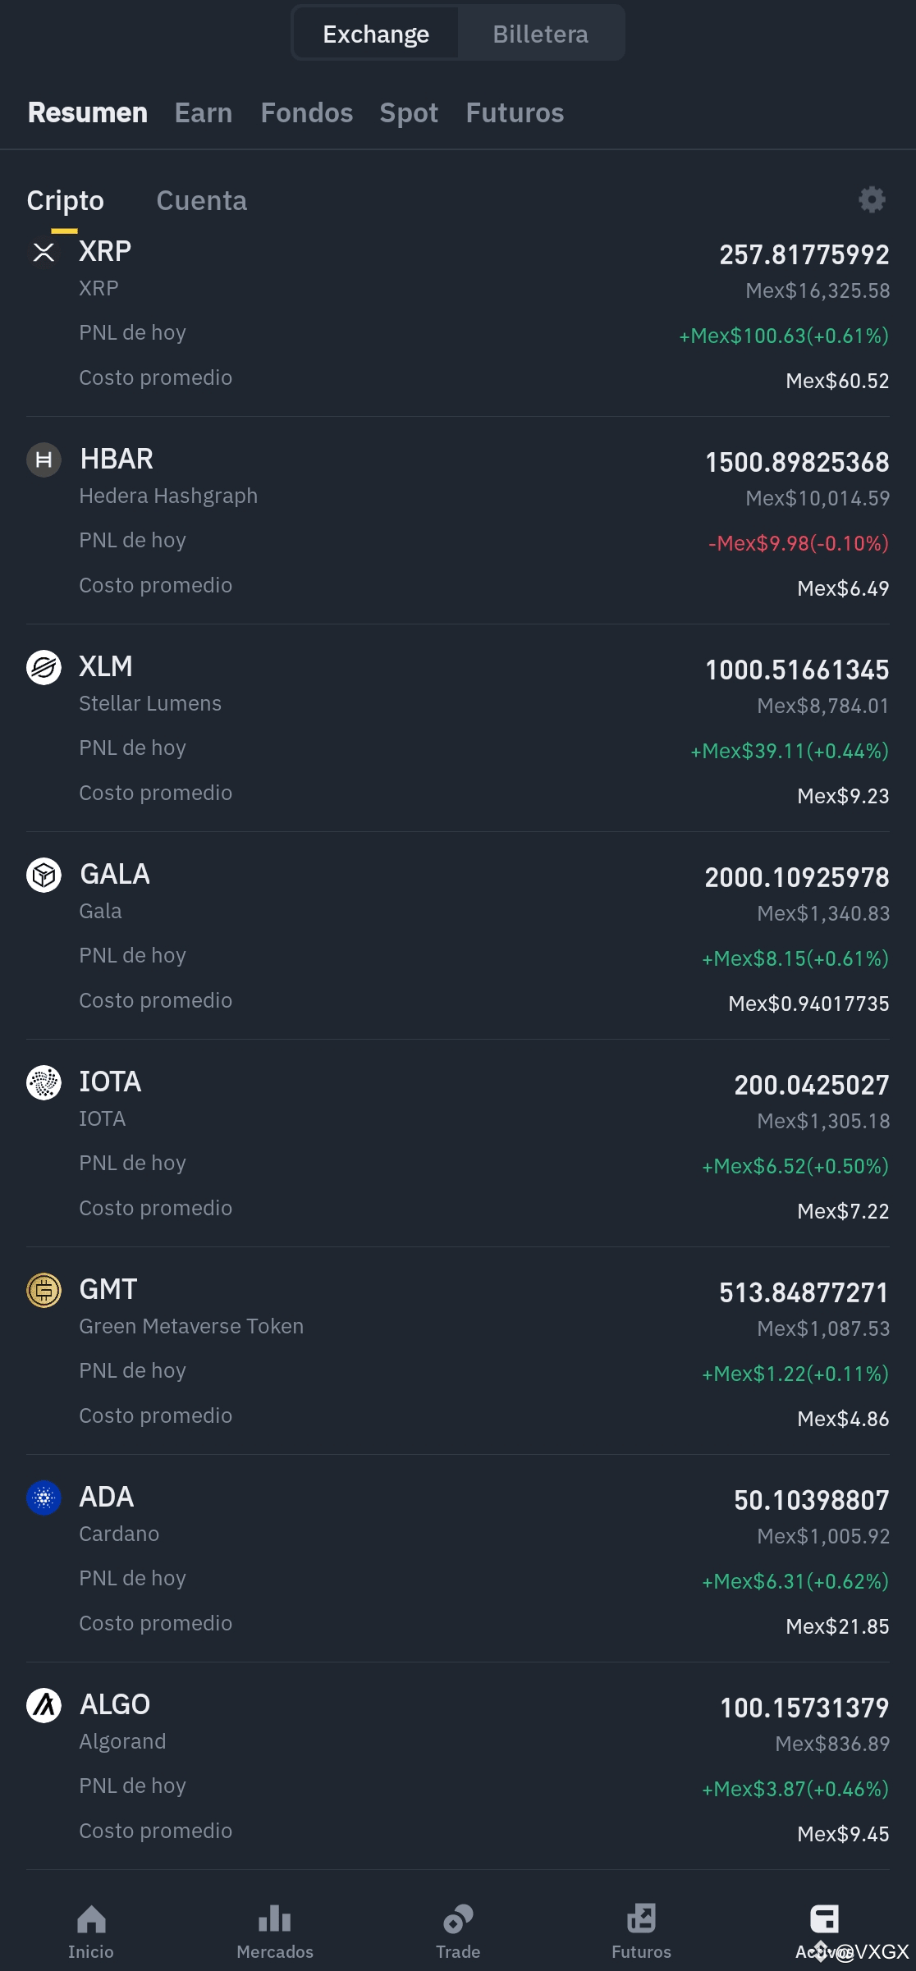Tap the HBAR coin logo
The width and height of the screenshot is (916, 1971).
pos(44,460)
